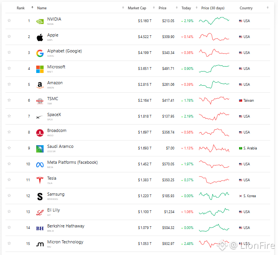Open the Tesla company link
The width and height of the screenshot is (278, 255).
pos(52,178)
